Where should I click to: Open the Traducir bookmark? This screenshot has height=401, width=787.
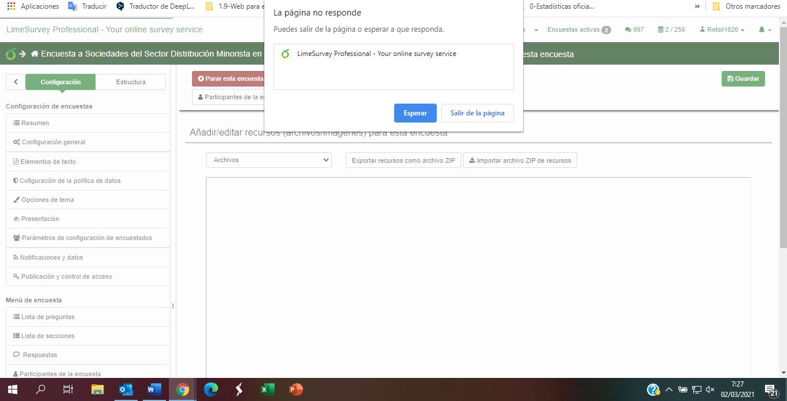click(x=87, y=6)
